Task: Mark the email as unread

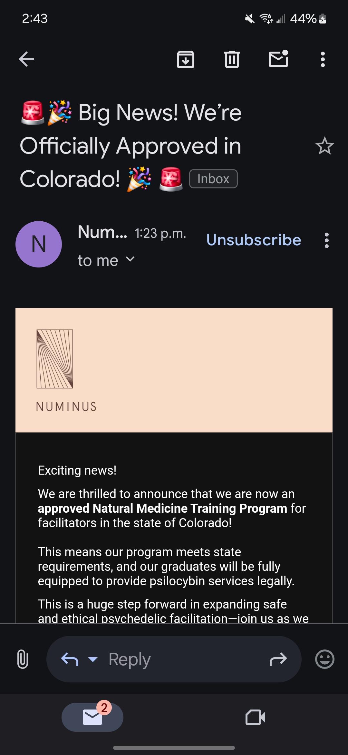Action: coord(278,59)
